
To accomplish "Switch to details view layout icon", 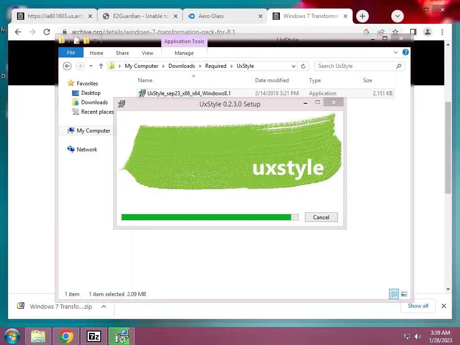I will (394, 294).
